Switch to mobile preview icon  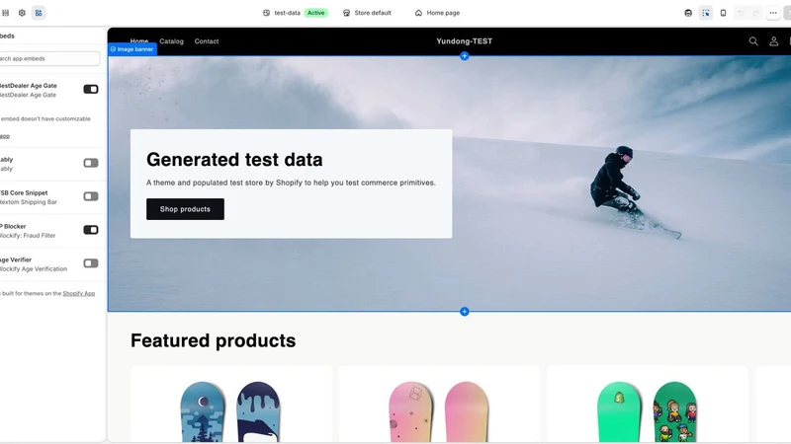[x=723, y=13]
